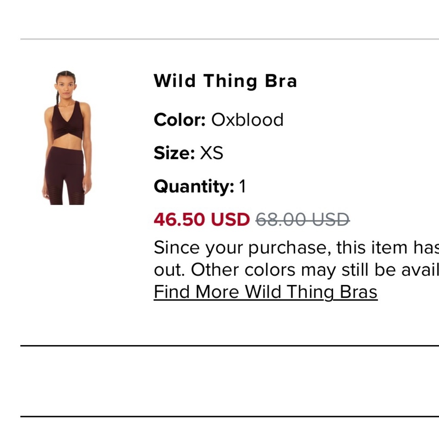Click the Wild Thing Bra product title
Screen dimensions: 439x439
tap(225, 81)
